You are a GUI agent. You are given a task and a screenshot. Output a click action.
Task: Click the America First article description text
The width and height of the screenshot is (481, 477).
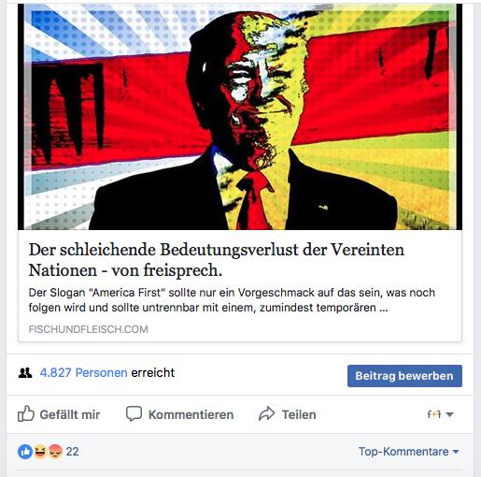point(232,300)
